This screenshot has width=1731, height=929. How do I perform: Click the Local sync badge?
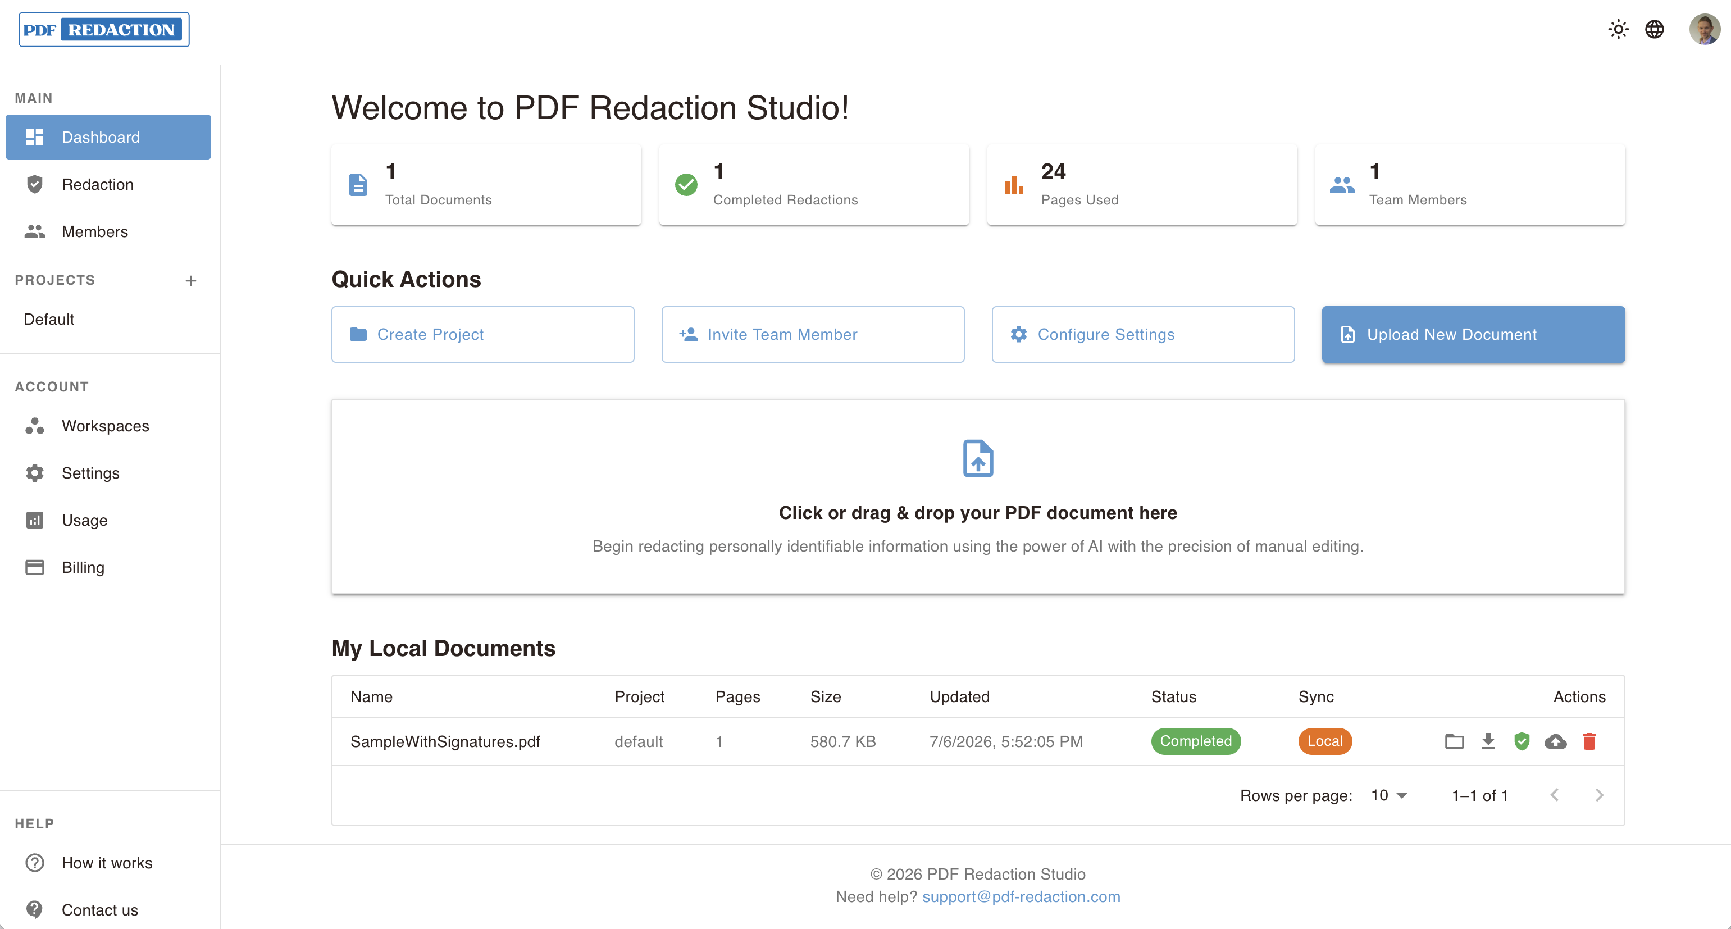tap(1325, 741)
